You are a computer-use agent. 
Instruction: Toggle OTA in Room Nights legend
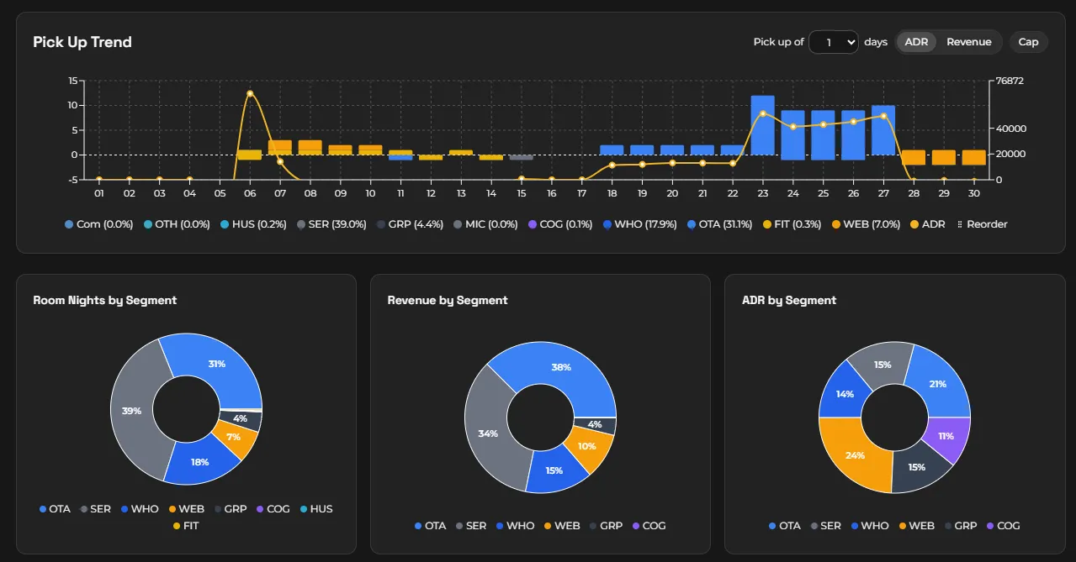click(x=55, y=509)
